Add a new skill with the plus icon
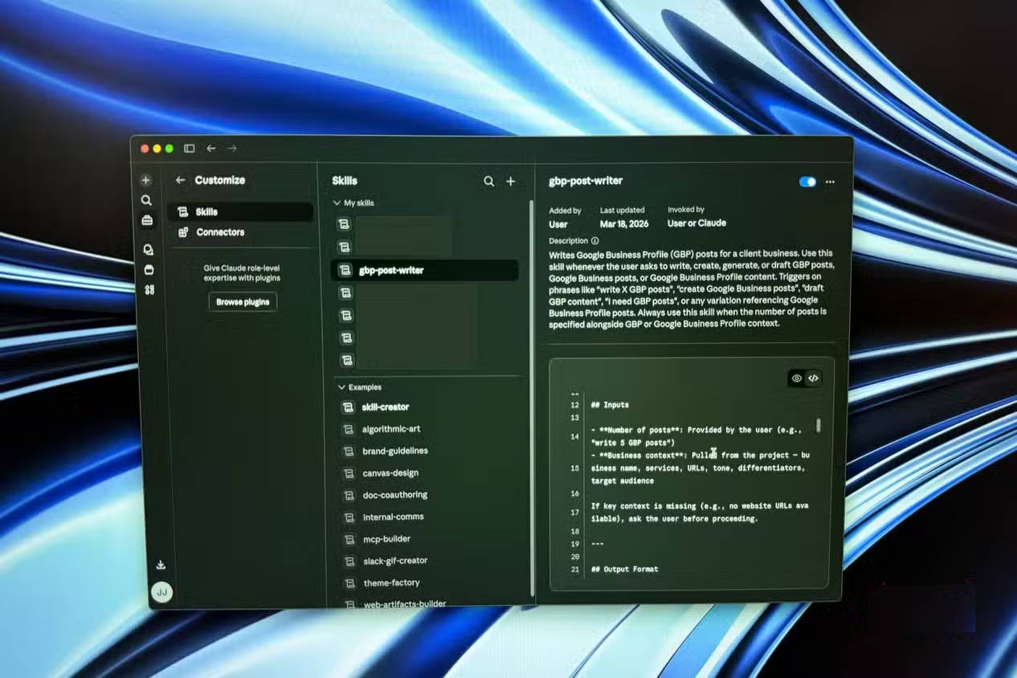 click(510, 182)
